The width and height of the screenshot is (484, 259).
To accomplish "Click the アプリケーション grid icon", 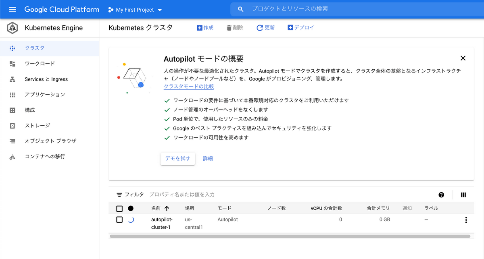I will (13, 95).
